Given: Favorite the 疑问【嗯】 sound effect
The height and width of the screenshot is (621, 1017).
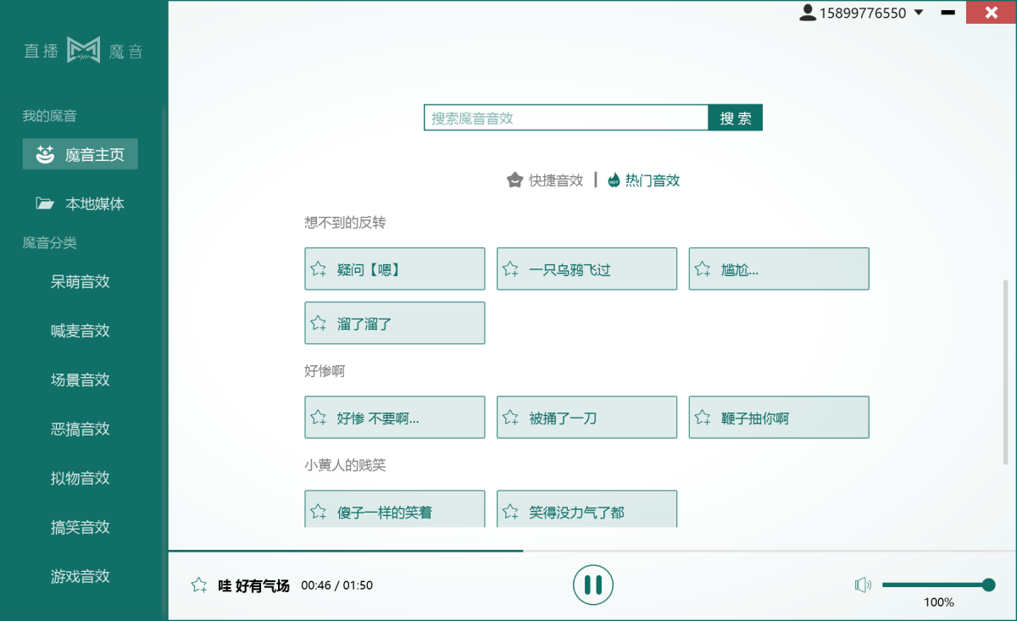Looking at the screenshot, I should click(x=318, y=268).
